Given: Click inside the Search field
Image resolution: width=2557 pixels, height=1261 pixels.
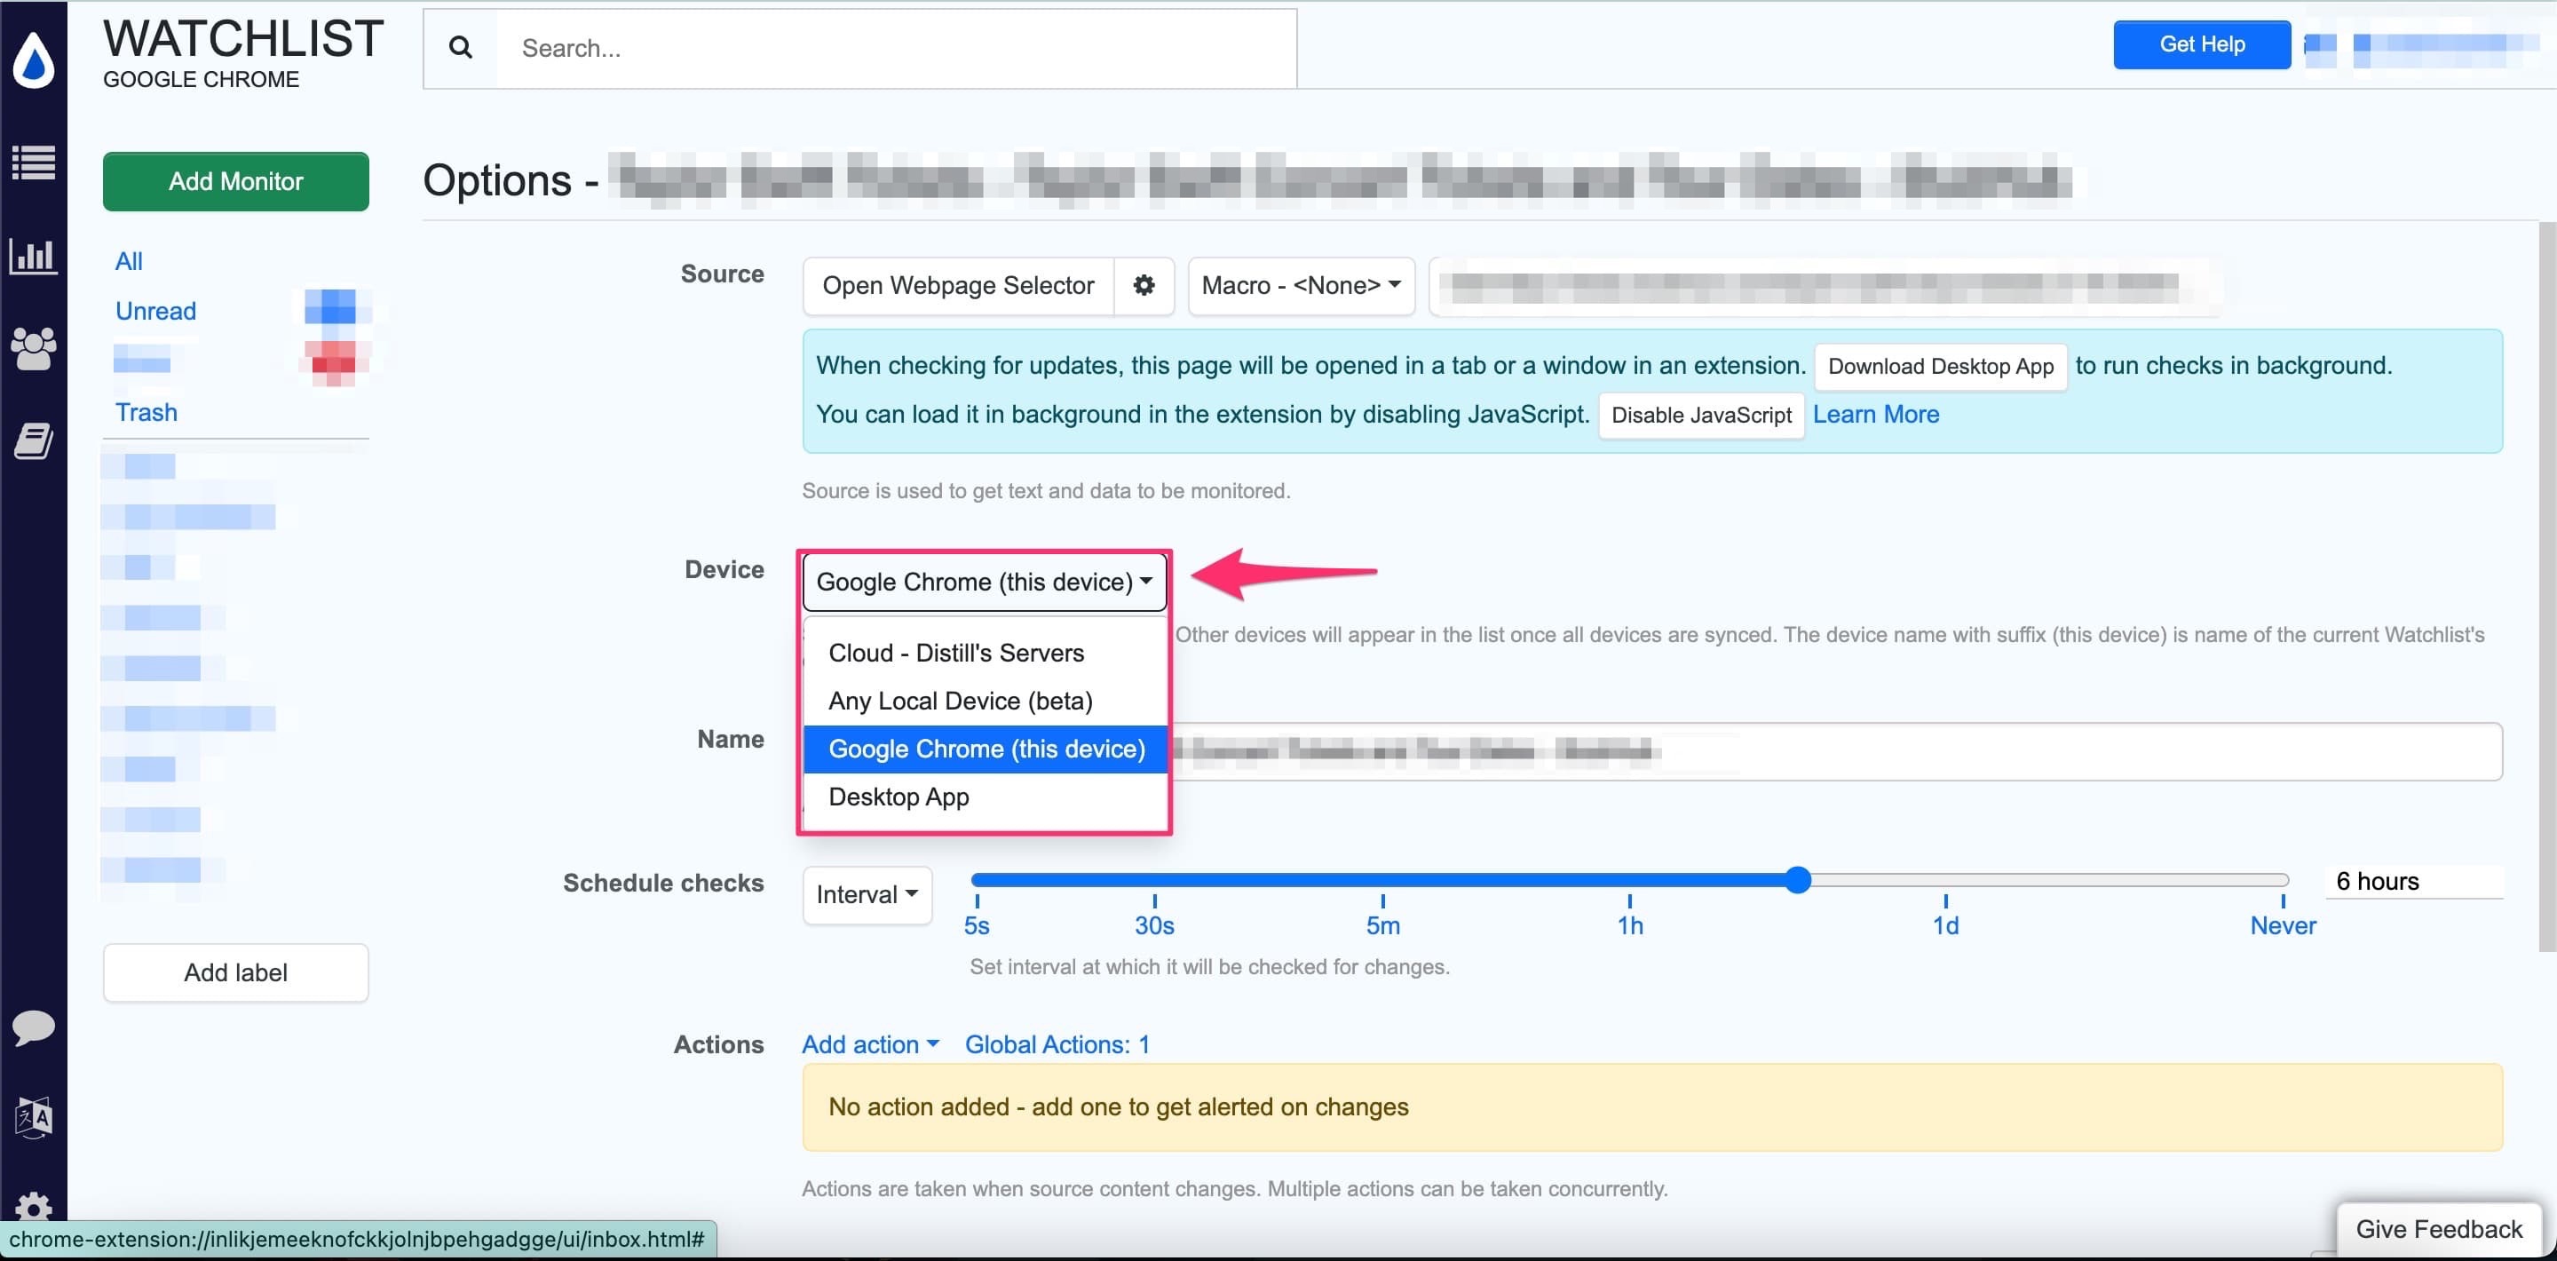Looking at the screenshot, I should click(893, 47).
